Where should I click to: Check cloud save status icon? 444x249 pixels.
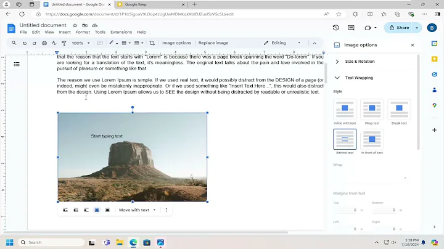coord(94,25)
